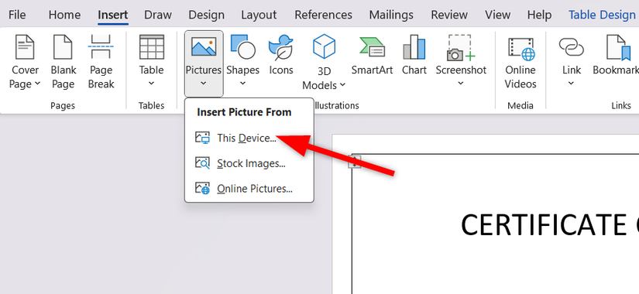This screenshot has height=294, width=639.
Task: Click the Link chain icon
Action: coord(572,47)
